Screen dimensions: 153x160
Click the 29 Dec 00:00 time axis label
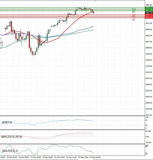coord(95,157)
